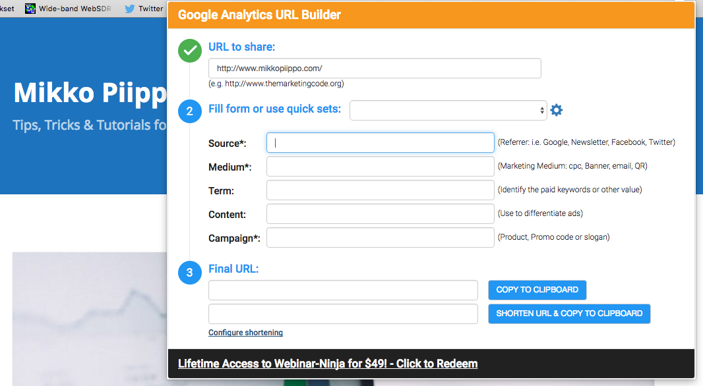Open quick sets settings gear icon
This screenshot has width=703, height=386.
click(x=557, y=110)
